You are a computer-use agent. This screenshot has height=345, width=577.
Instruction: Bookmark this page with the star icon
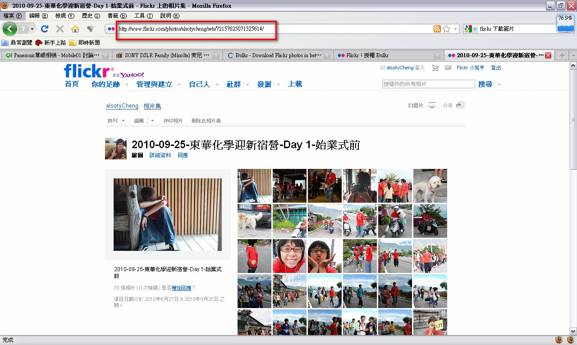click(x=446, y=29)
